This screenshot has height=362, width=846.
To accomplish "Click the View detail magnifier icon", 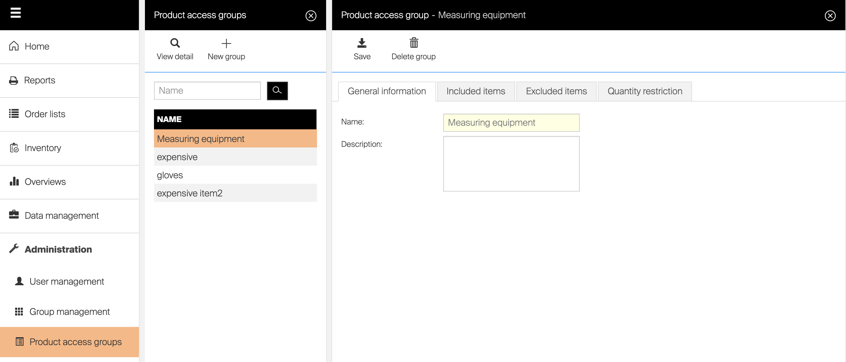I will coord(175,43).
